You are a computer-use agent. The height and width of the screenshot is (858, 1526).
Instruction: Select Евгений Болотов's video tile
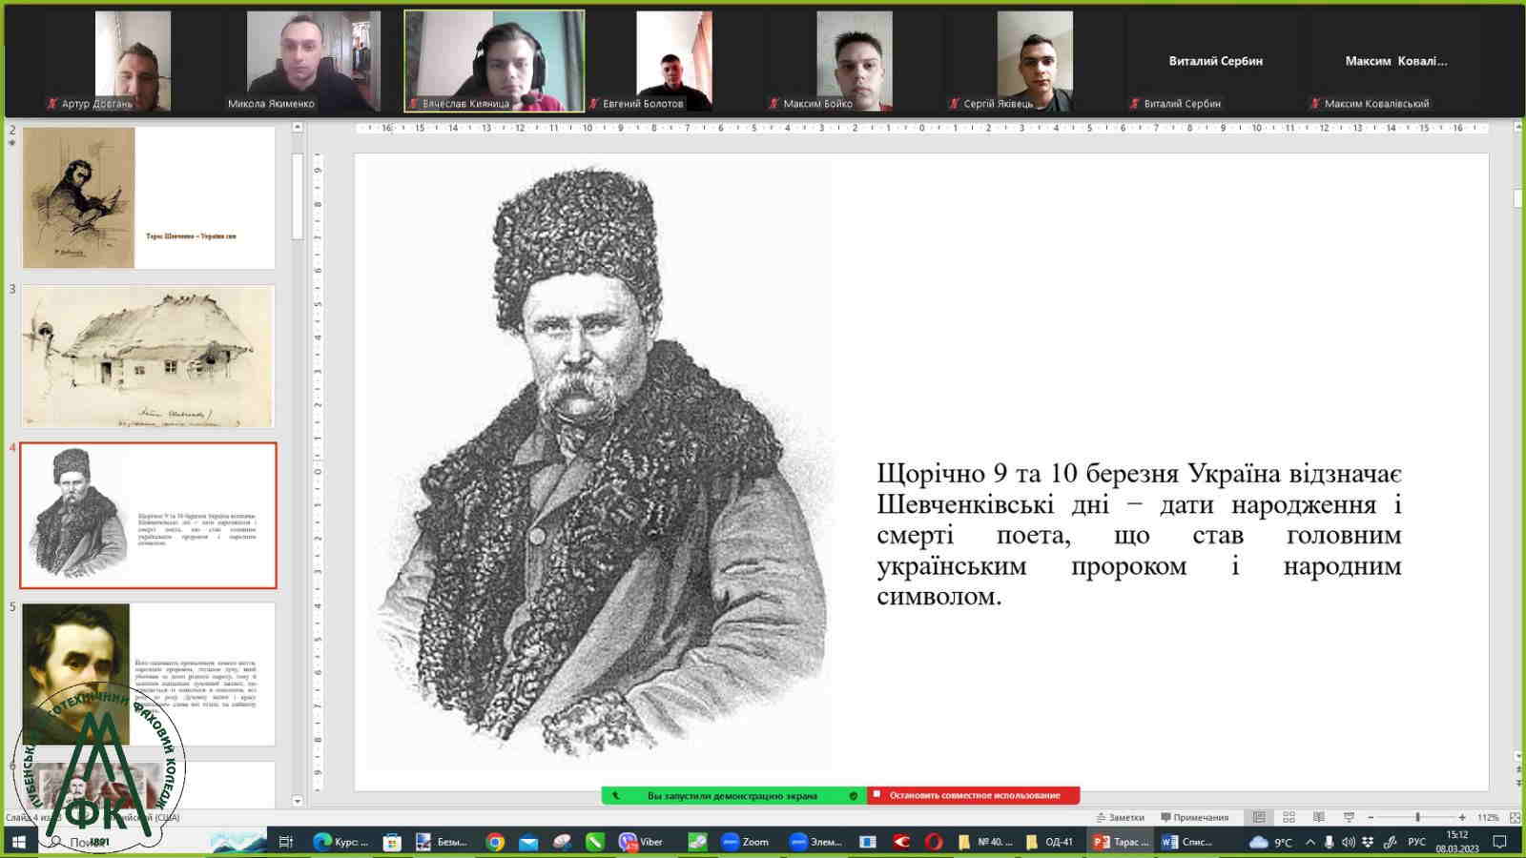click(674, 61)
